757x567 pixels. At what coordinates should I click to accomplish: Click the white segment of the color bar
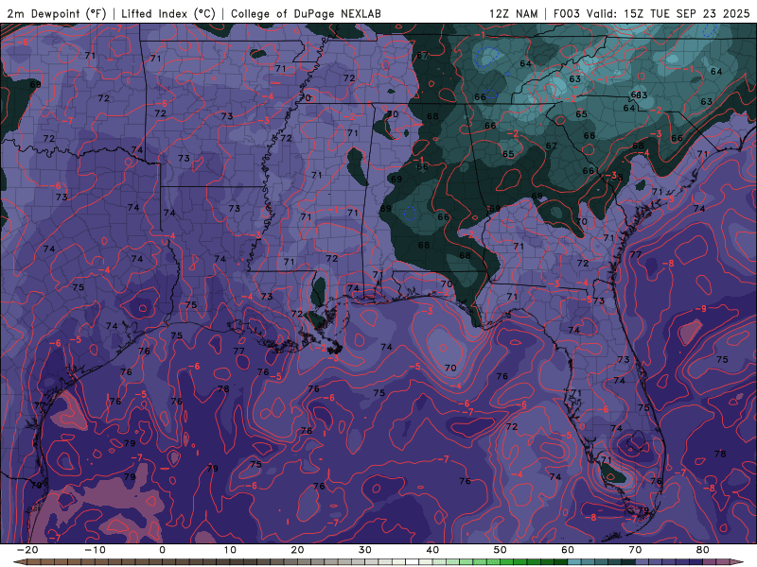tap(413, 562)
